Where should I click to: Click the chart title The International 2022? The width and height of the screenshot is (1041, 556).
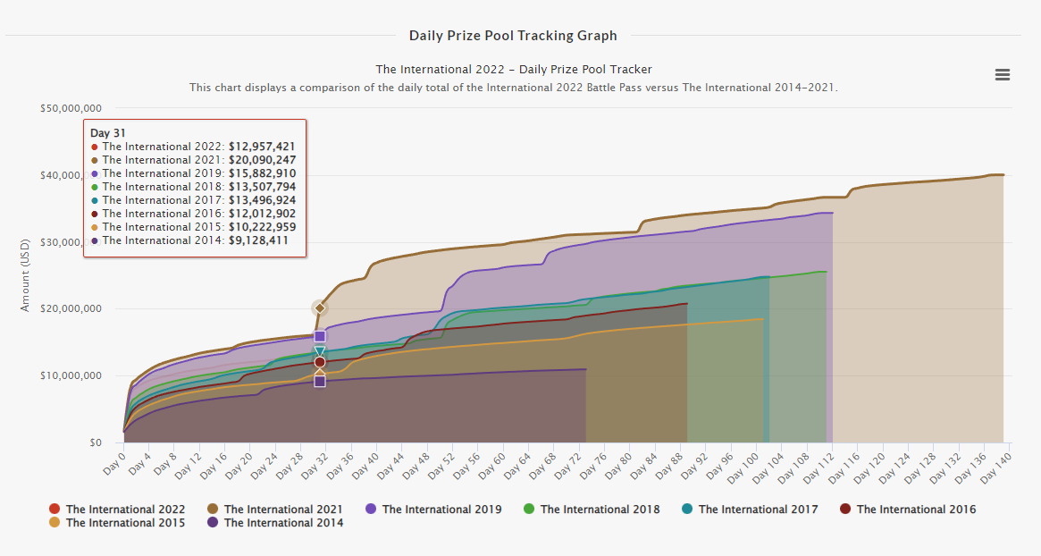tap(515, 69)
